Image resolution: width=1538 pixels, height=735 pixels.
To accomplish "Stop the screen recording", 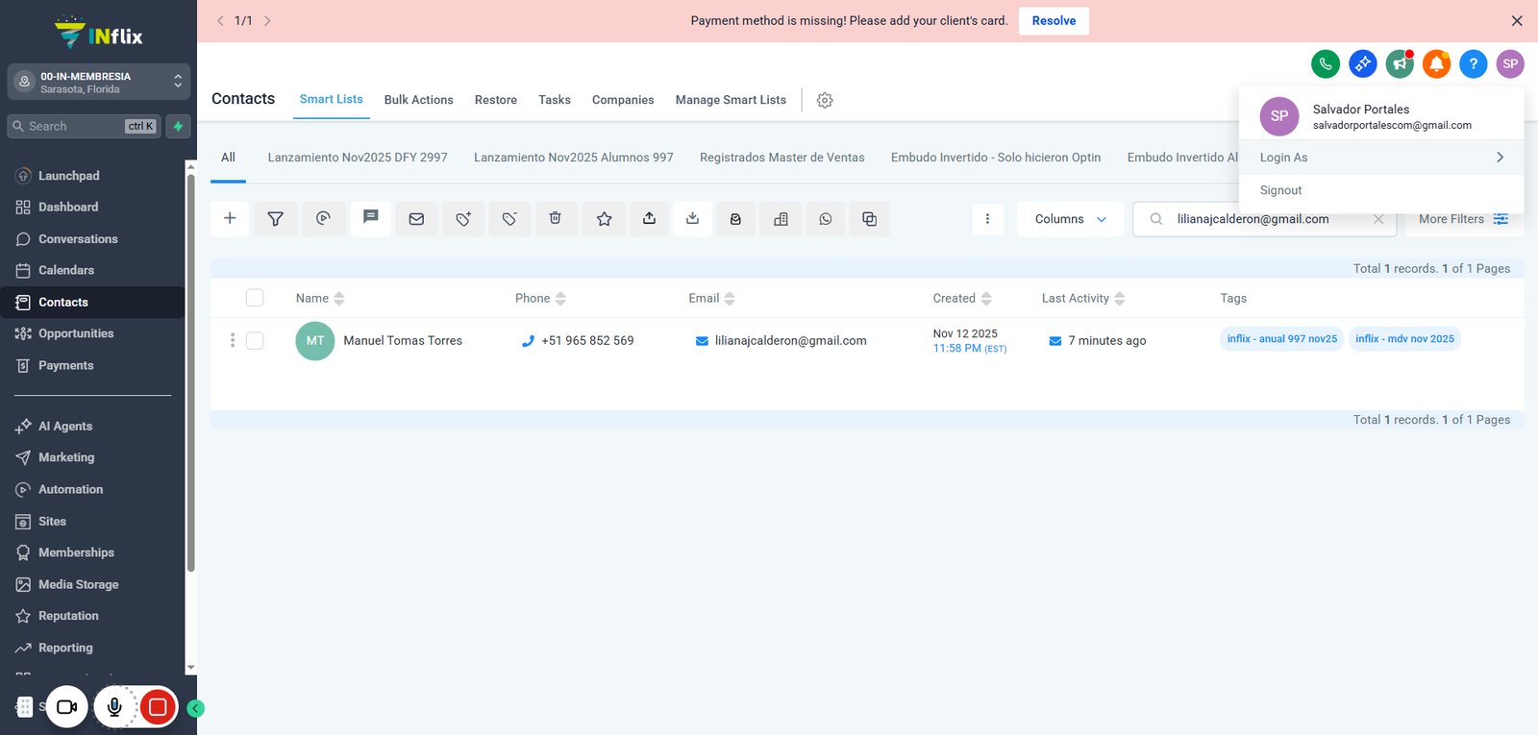I will point(158,708).
